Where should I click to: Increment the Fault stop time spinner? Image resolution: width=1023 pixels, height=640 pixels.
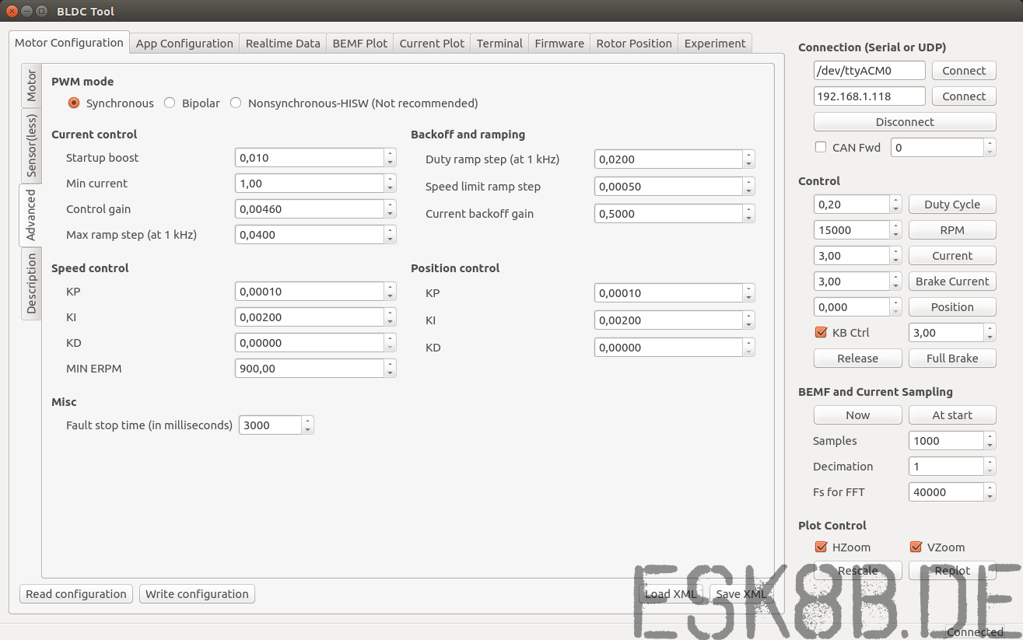[x=307, y=421]
